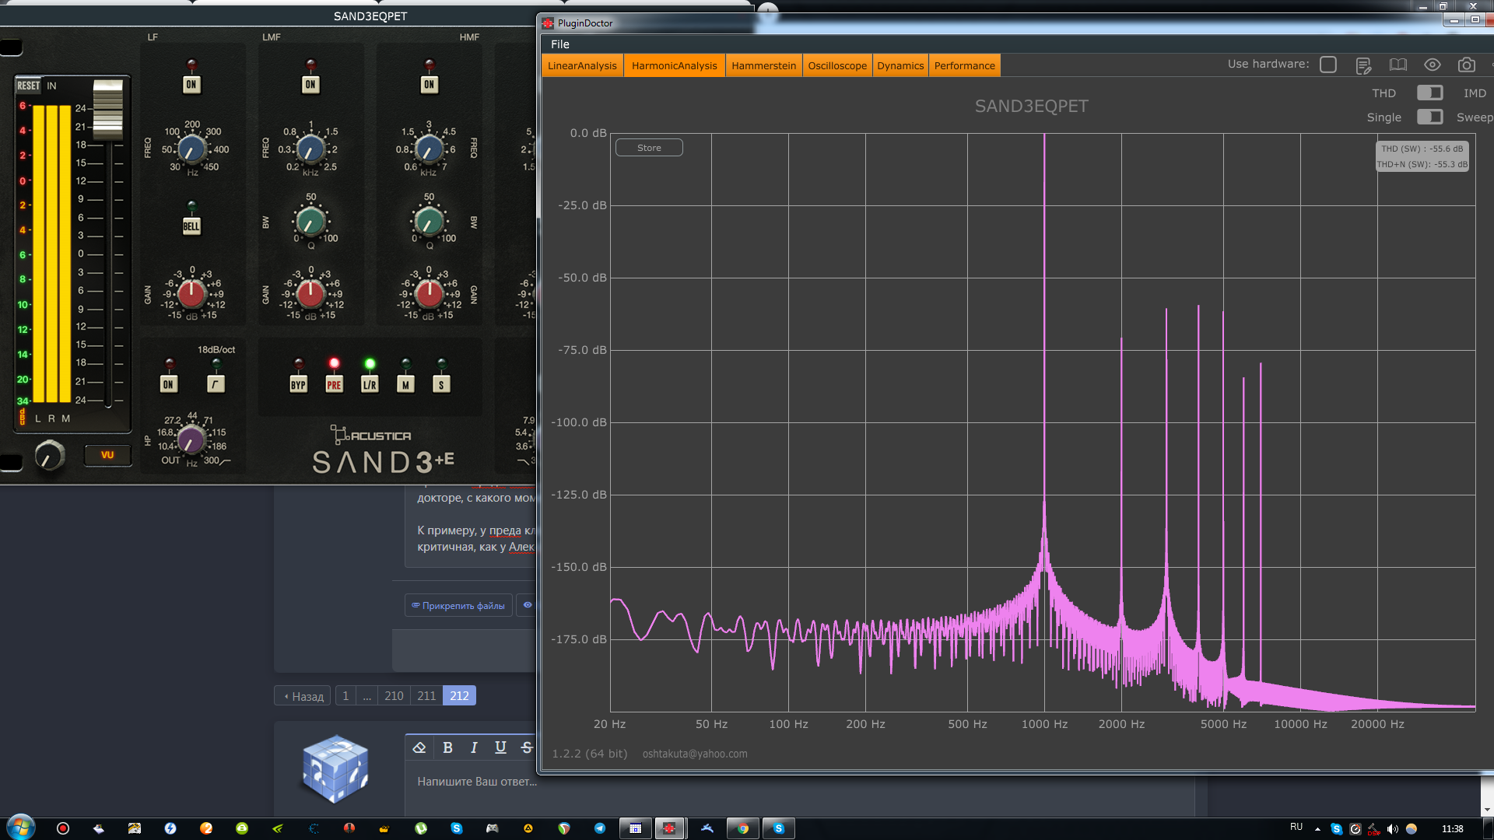Viewport: 1494px width, 840px height.
Task: Click the HMF gain red knob
Action: coord(429,293)
